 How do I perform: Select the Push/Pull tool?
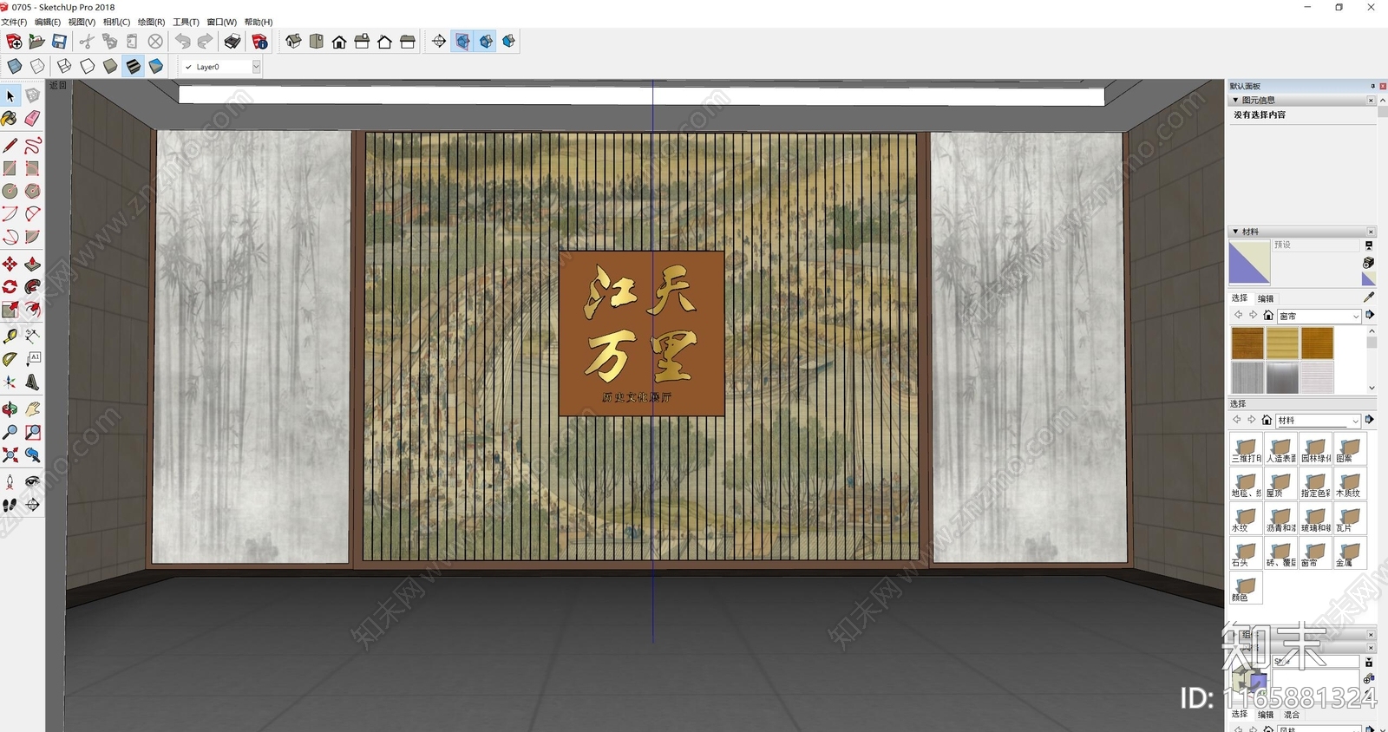point(33,264)
